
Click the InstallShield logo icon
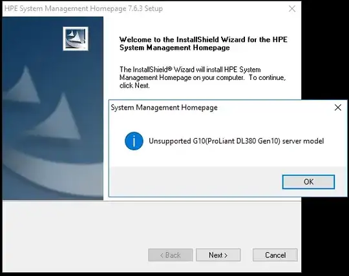coord(76,39)
